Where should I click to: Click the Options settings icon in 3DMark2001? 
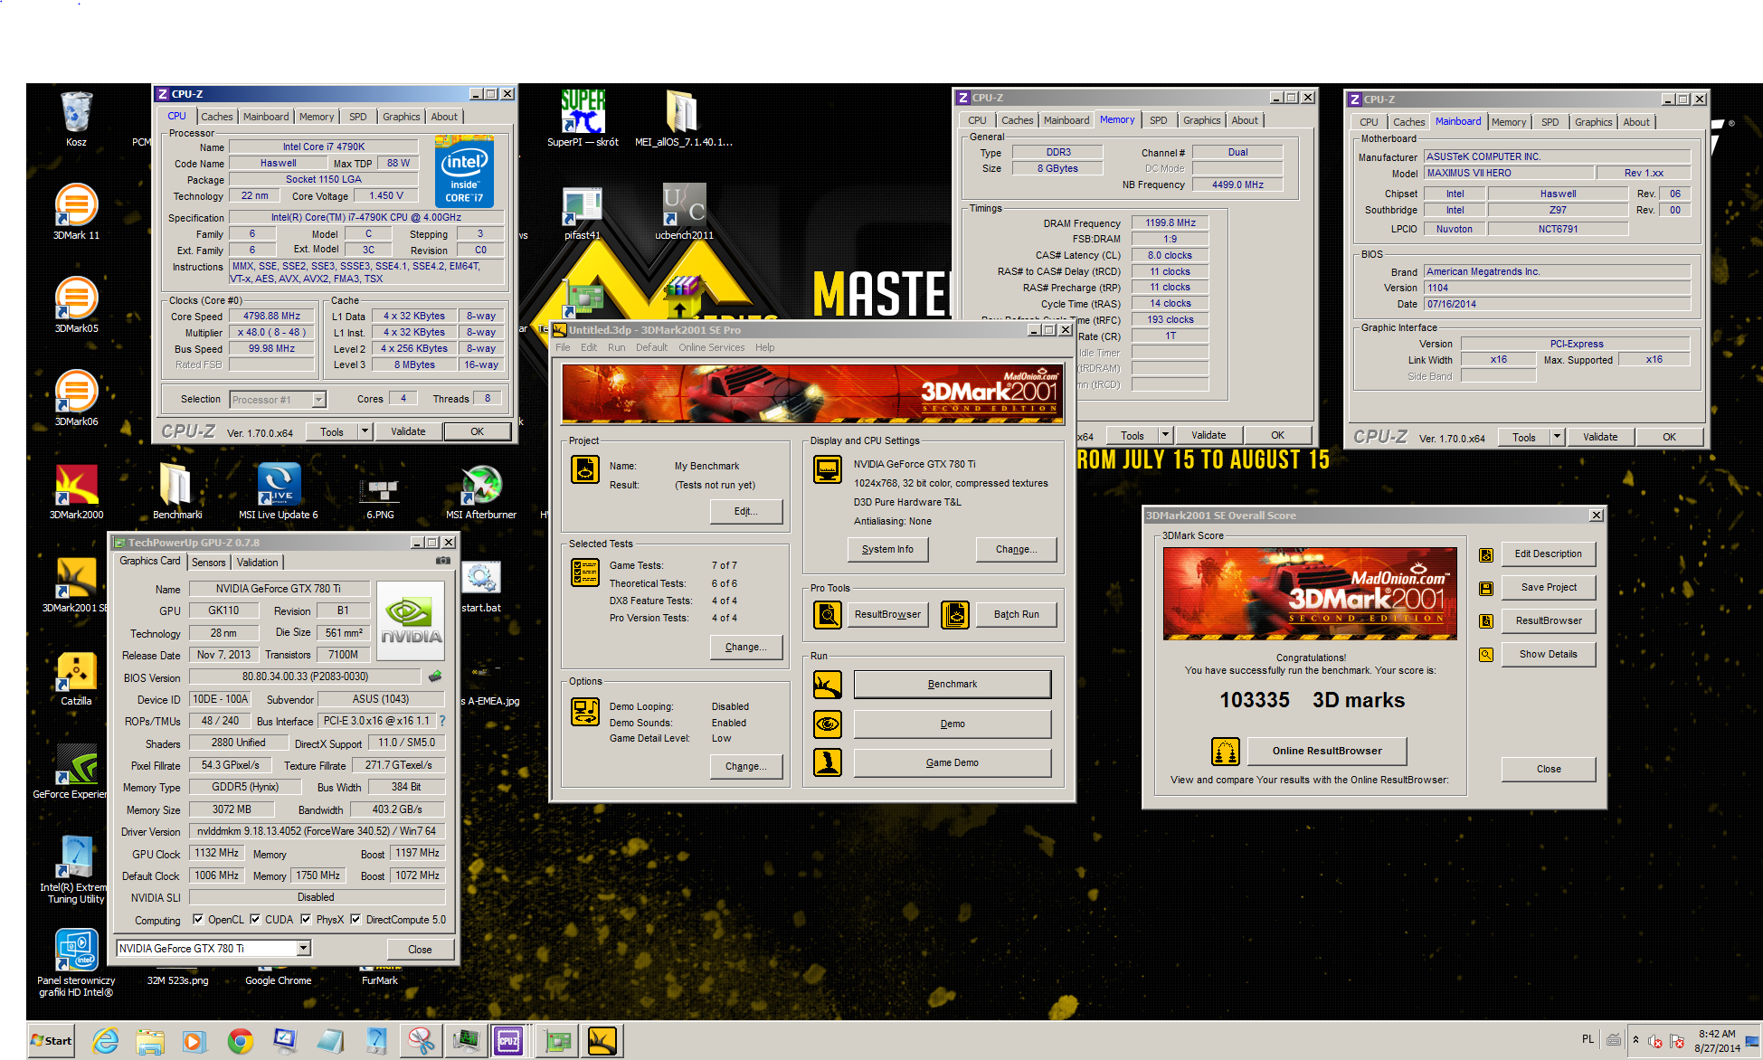coord(585,712)
